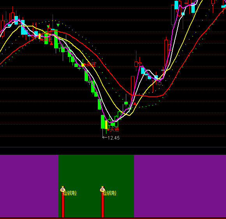226x219 pixels.
Task: Click the right 捡钱啦 indicator label
Action: click(109, 193)
